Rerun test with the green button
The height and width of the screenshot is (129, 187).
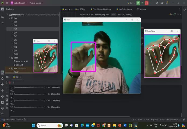point(138,3)
